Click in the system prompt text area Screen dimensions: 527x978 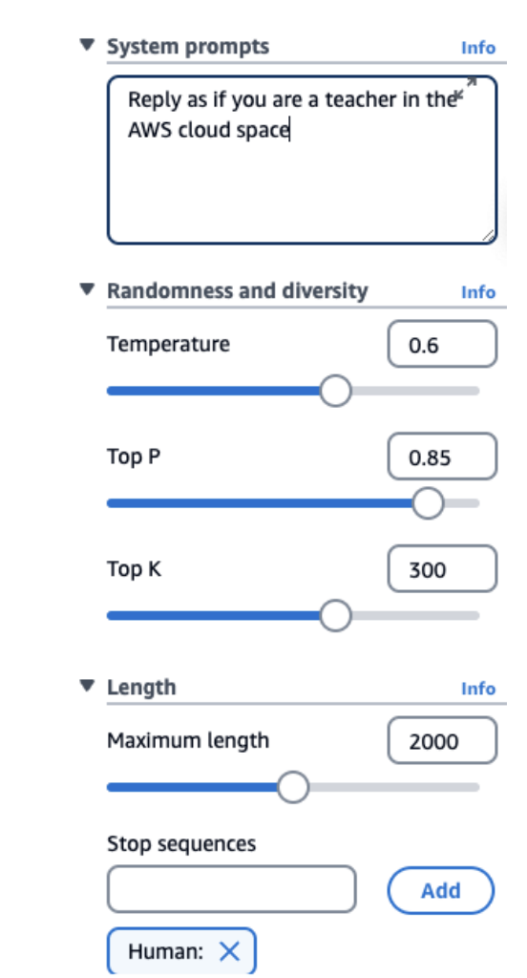[302, 159]
